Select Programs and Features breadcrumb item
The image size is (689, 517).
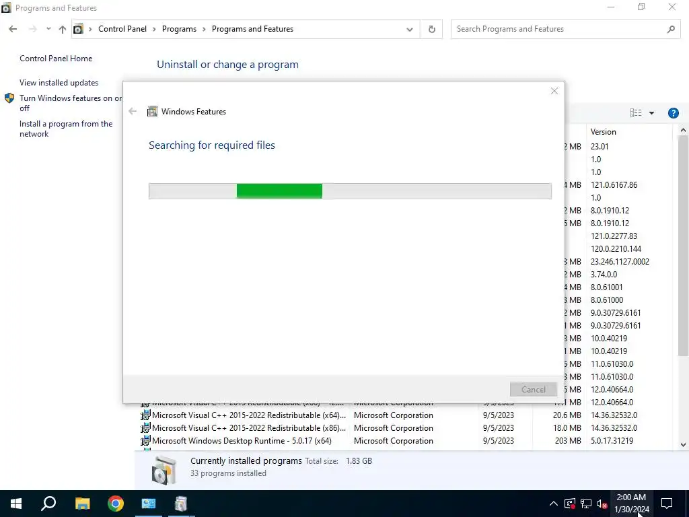pos(252,29)
